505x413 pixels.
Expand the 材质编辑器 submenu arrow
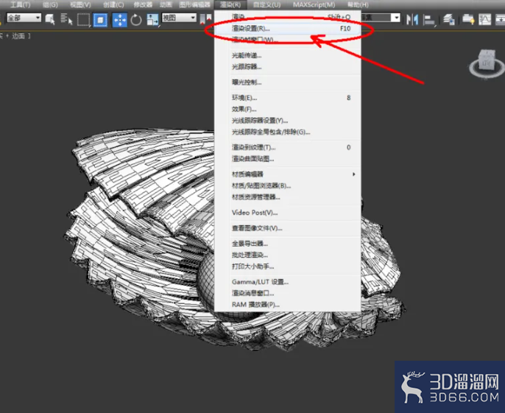click(x=353, y=174)
